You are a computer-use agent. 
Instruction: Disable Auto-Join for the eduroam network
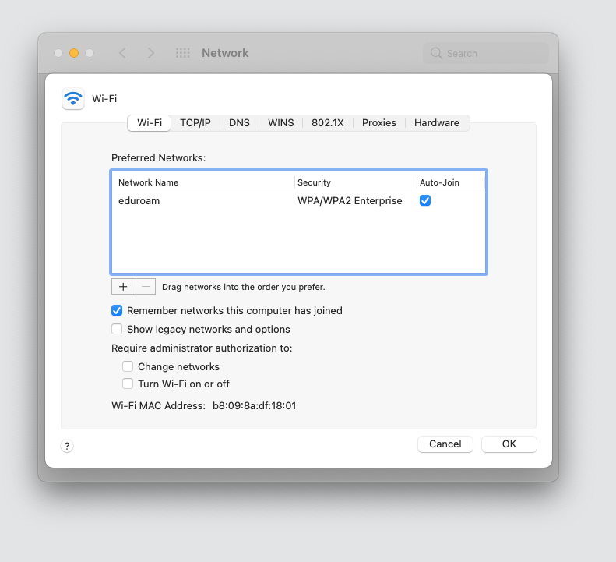point(425,200)
